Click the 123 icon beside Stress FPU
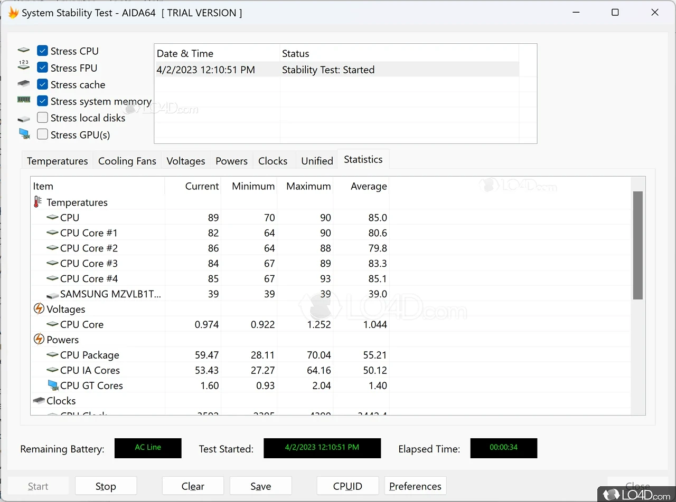This screenshot has width=676, height=502. [x=24, y=65]
